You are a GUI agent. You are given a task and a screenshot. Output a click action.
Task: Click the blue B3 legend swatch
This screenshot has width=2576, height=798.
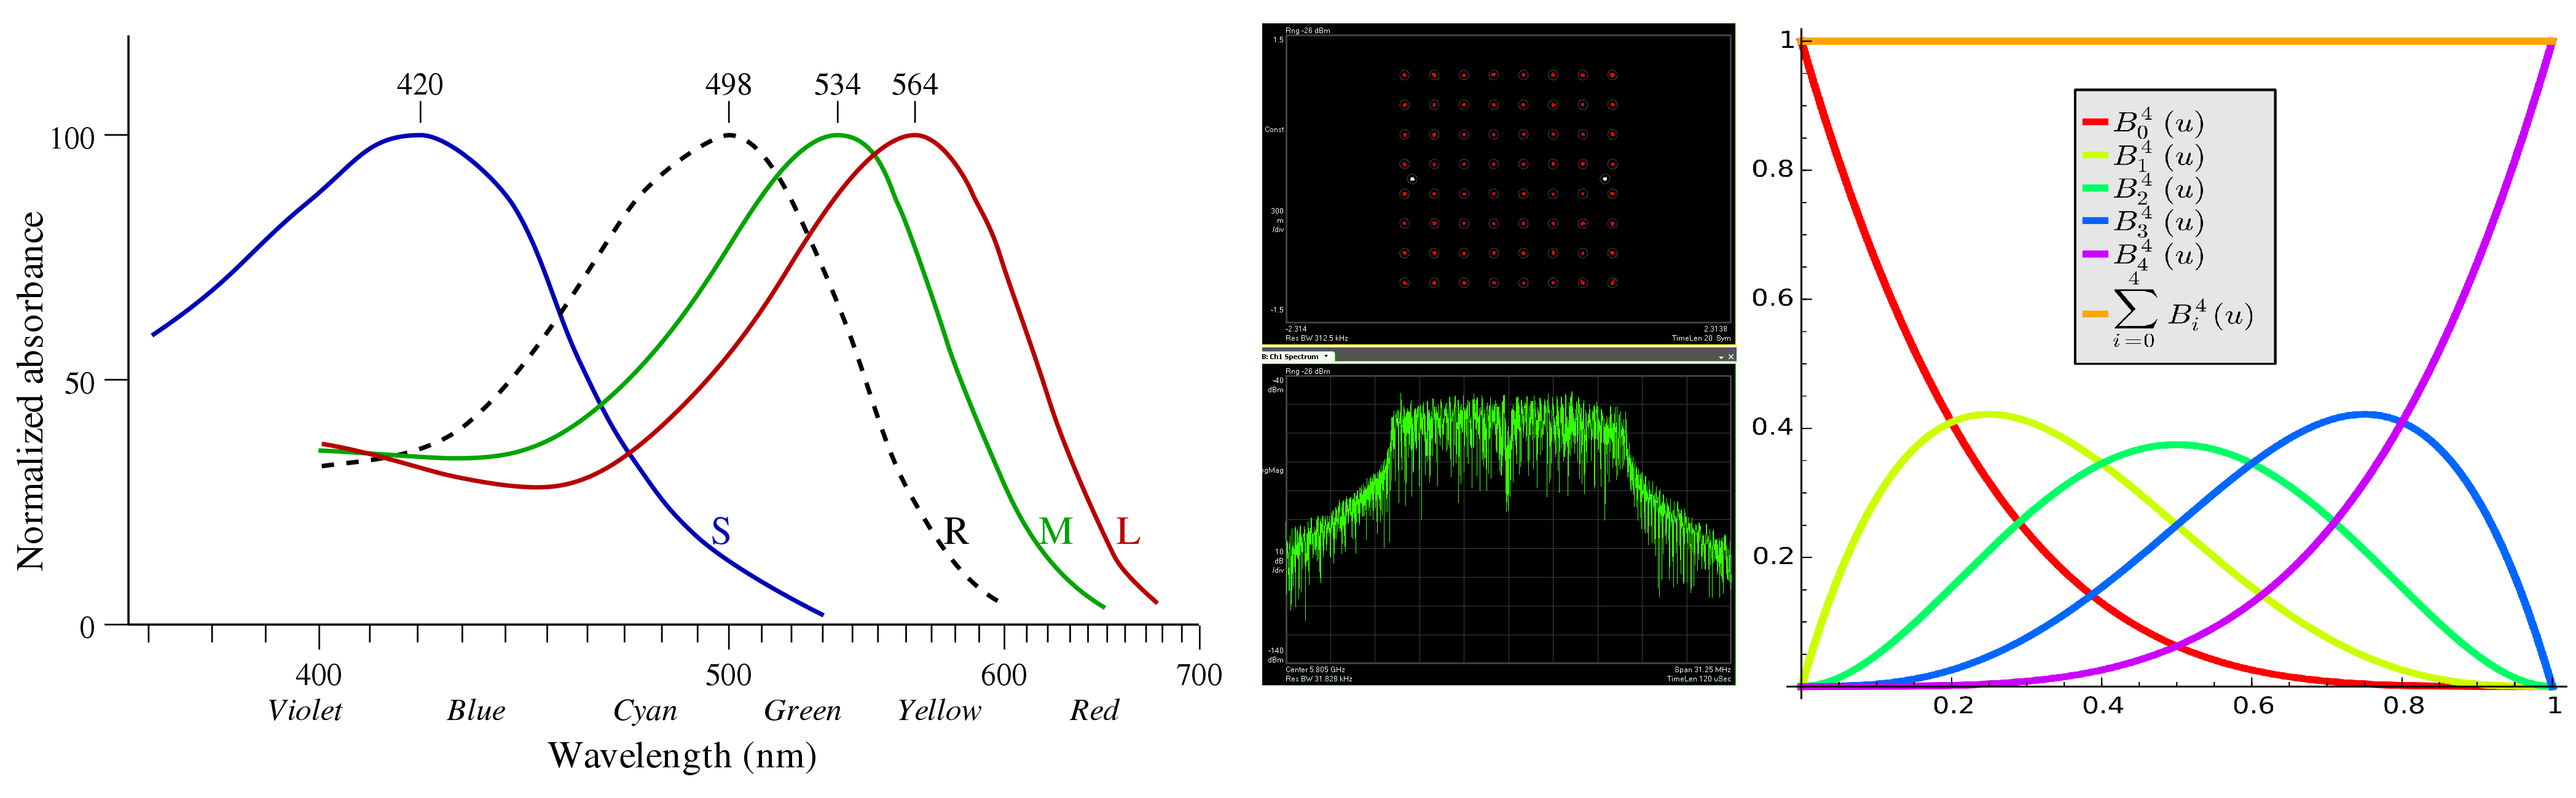(x=2095, y=221)
